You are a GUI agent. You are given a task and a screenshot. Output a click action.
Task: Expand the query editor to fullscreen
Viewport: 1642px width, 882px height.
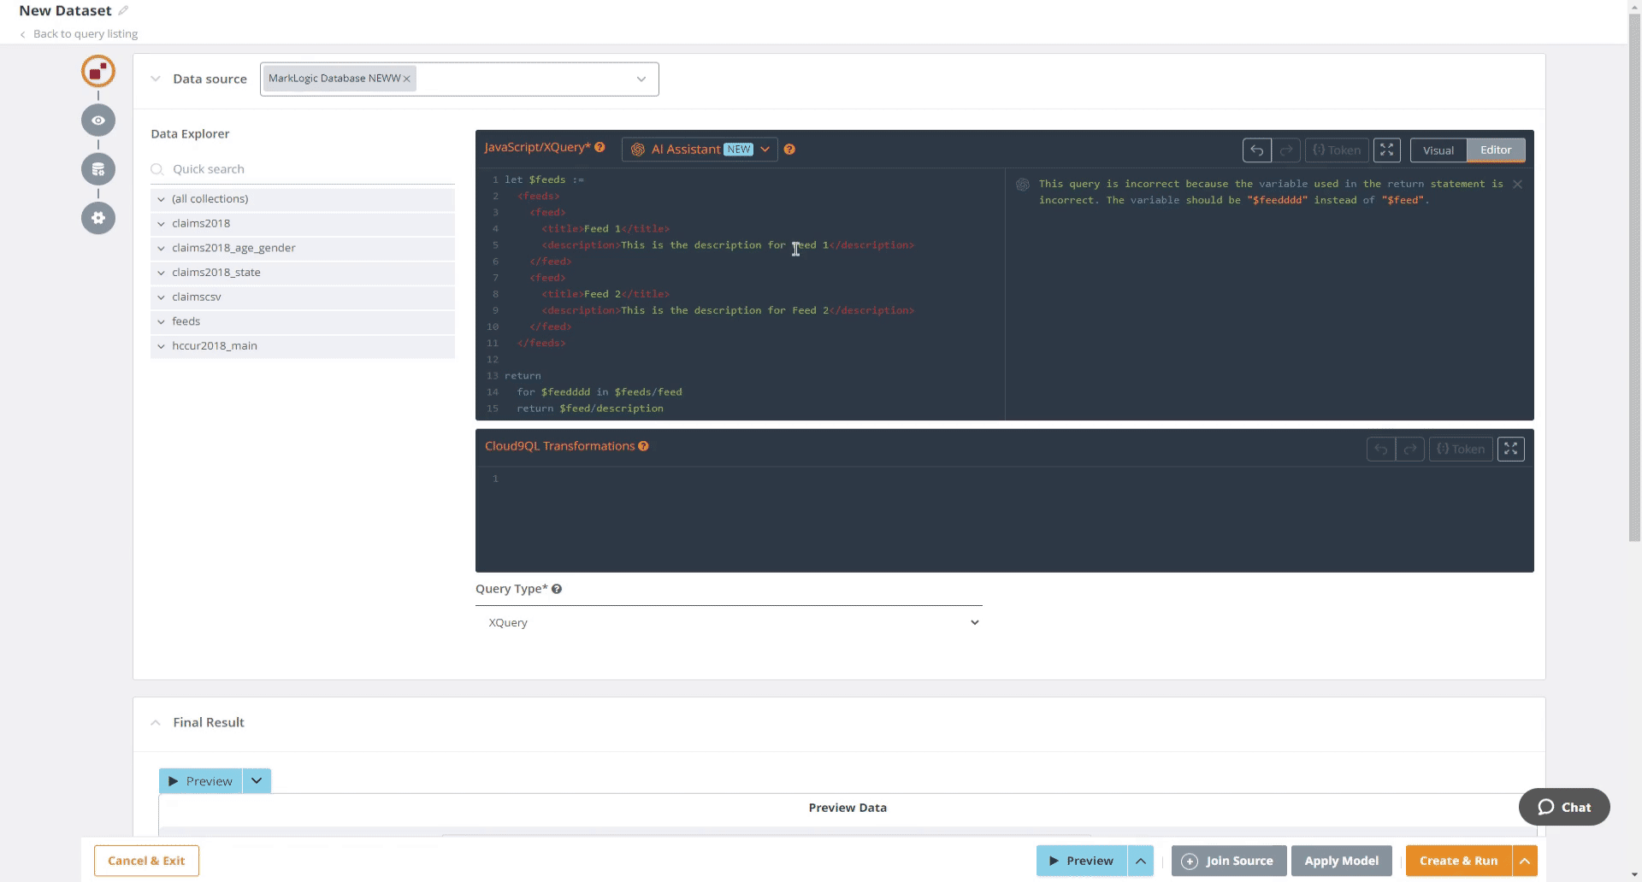click(1386, 150)
